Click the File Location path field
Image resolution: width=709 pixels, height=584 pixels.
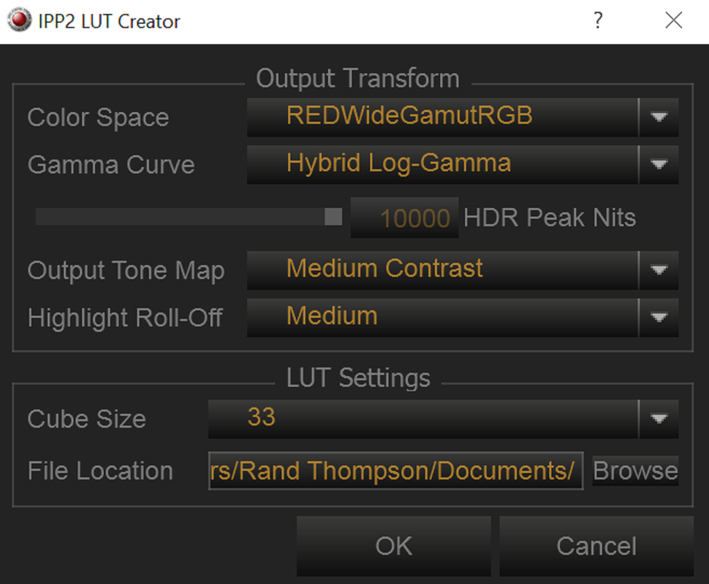pos(395,471)
